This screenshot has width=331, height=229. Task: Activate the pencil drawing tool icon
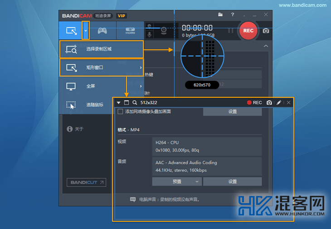tap(279, 103)
